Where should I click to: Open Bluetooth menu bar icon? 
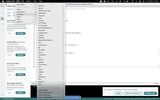click(117, 1)
